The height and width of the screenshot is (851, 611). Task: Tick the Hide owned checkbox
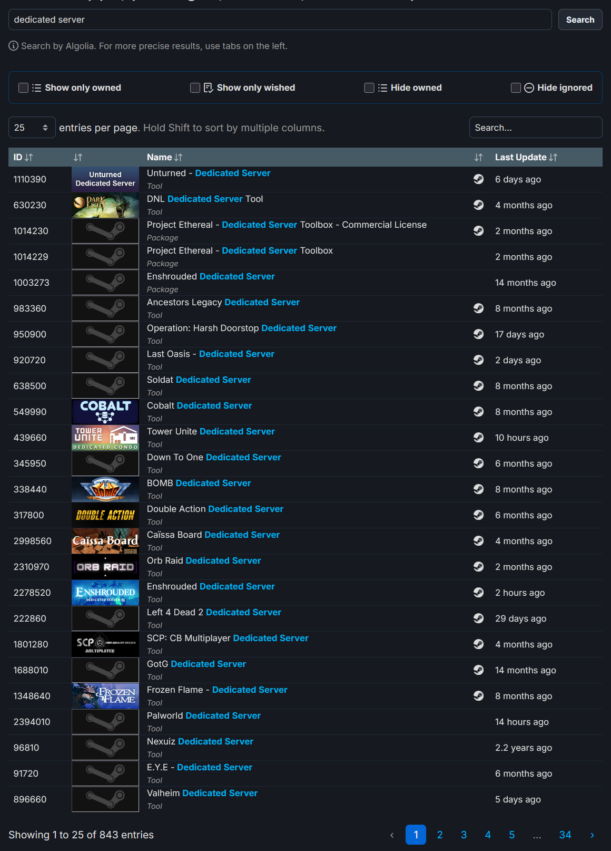point(369,88)
